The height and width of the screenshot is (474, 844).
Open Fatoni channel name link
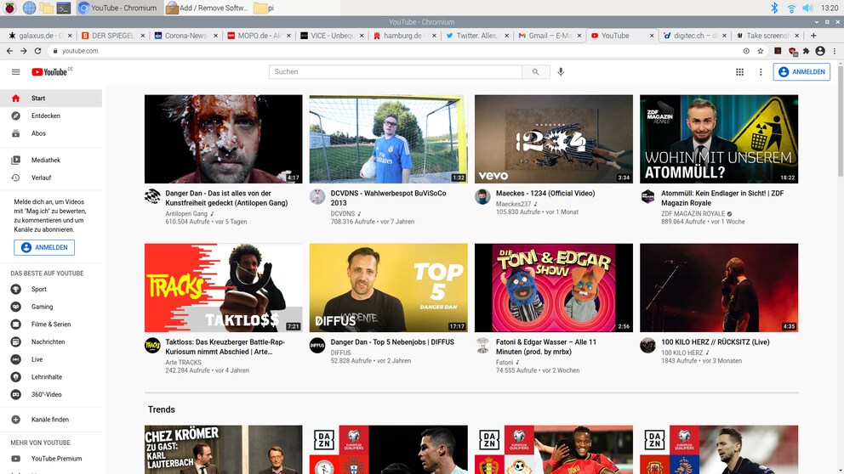505,362
